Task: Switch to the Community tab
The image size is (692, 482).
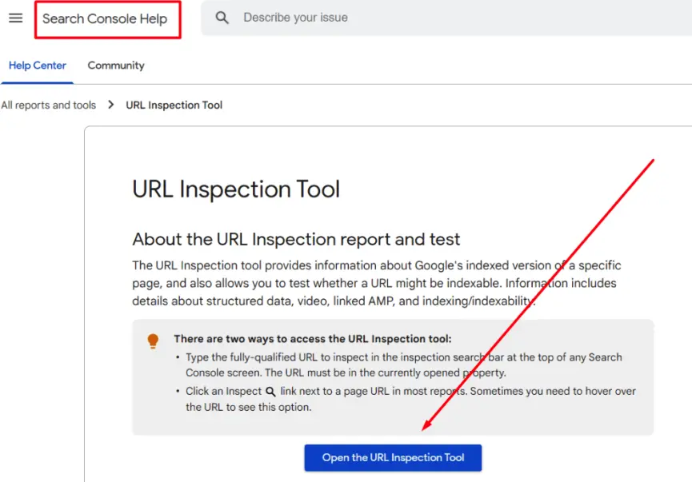Action: tap(116, 66)
